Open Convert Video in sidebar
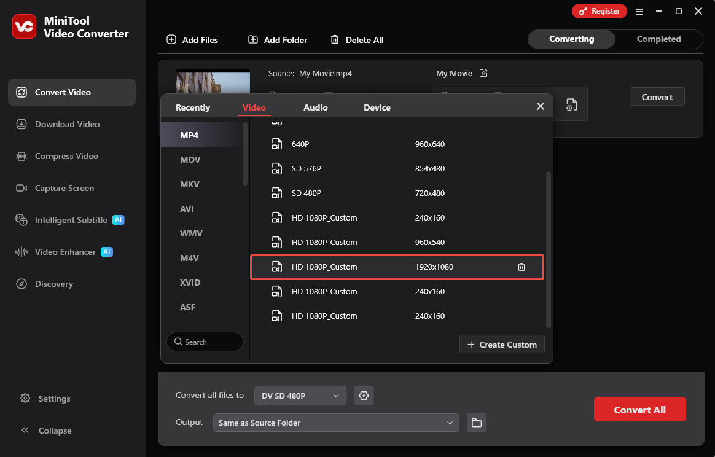This screenshot has height=457, width=715. (72, 92)
